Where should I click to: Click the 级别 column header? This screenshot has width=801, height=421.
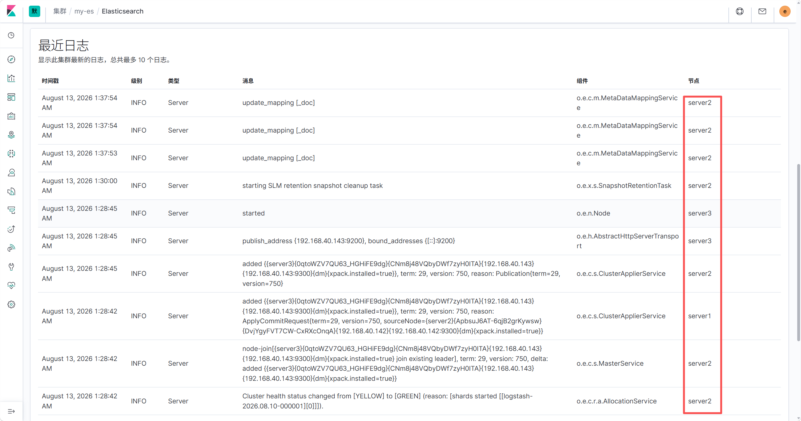[x=136, y=81]
